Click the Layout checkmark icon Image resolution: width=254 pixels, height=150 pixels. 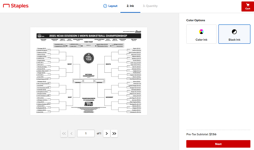coord(105,6)
